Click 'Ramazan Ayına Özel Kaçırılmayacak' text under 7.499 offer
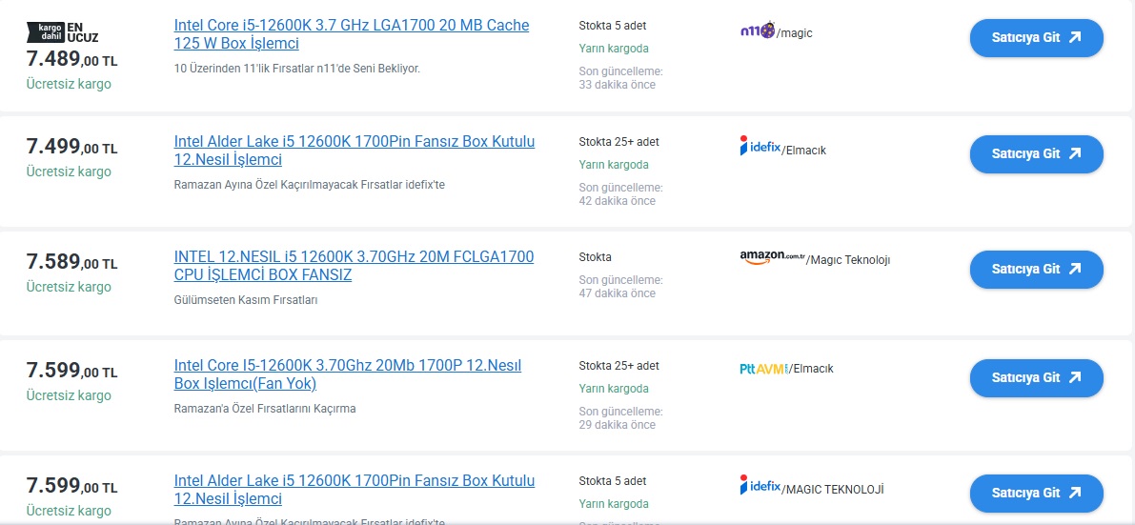 pyautogui.click(x=309, y=185)
